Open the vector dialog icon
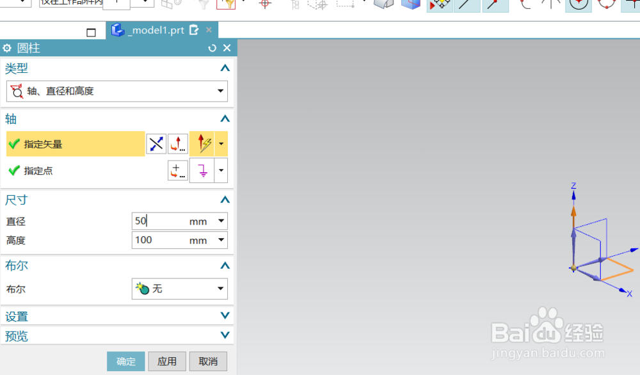640x375 pixels. click(178, 143)
